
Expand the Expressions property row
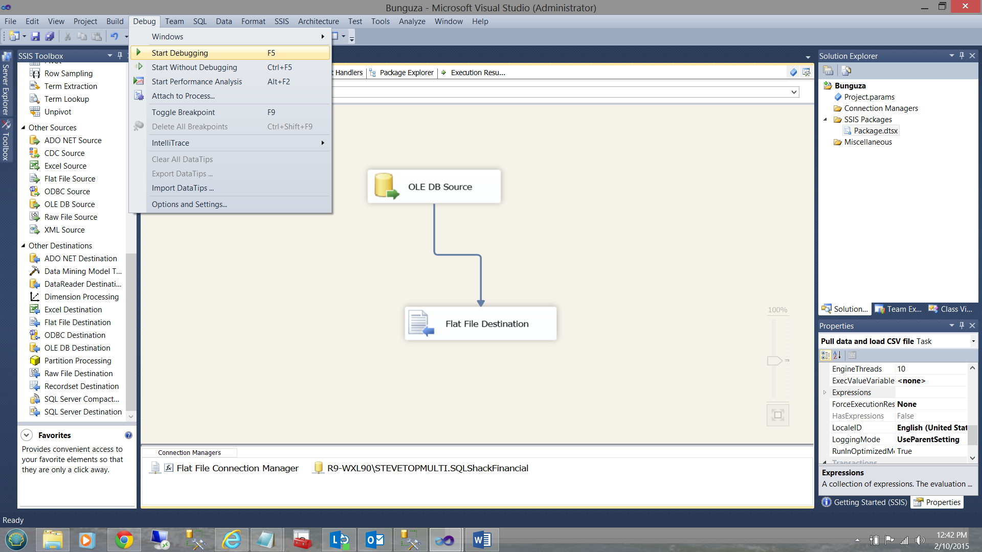coord(824,393)
